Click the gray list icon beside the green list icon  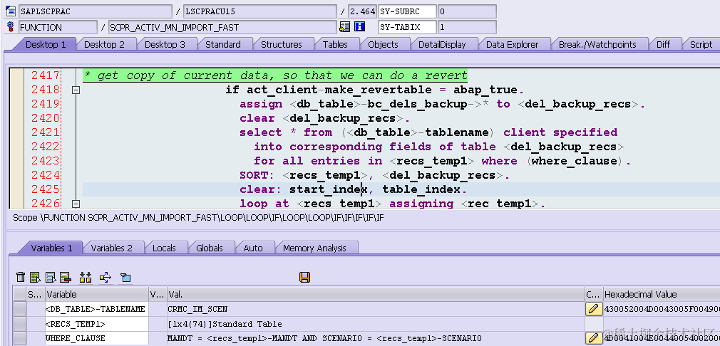click(x=51, y=277)
